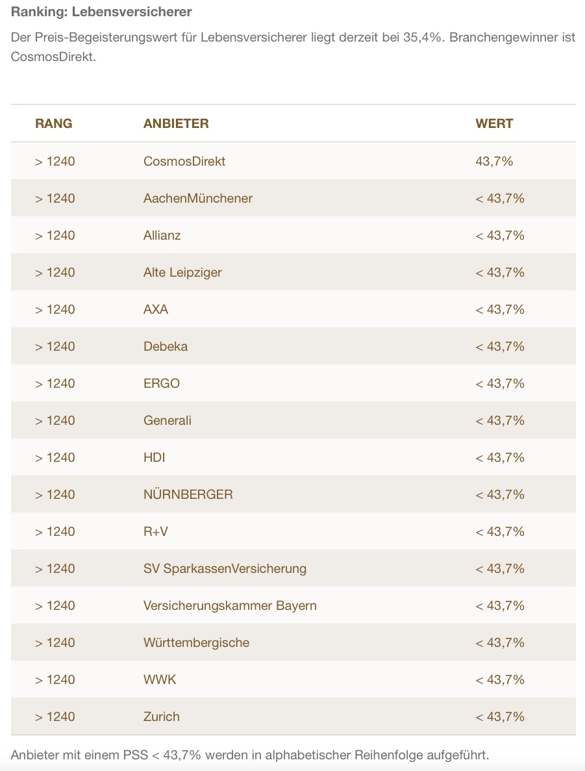
Task: Click the Württembergische provider name
Action: pos(196,642)
